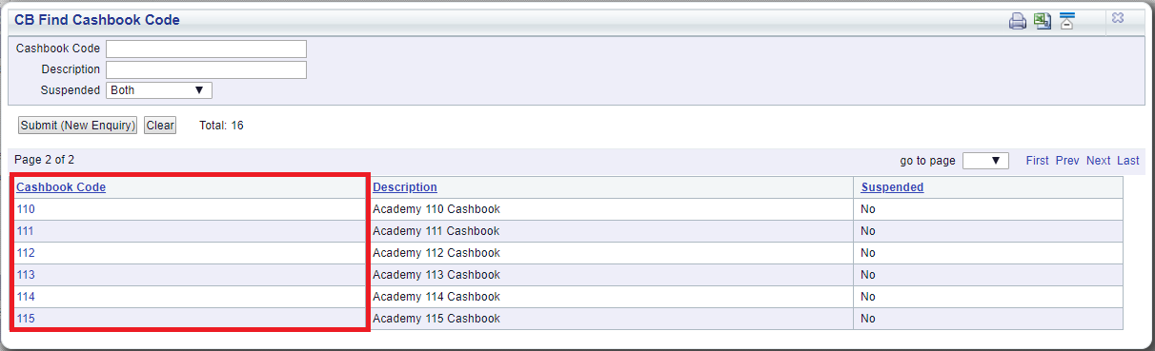
Task: Select cashbook code 113
Action: tap(26, 275)
